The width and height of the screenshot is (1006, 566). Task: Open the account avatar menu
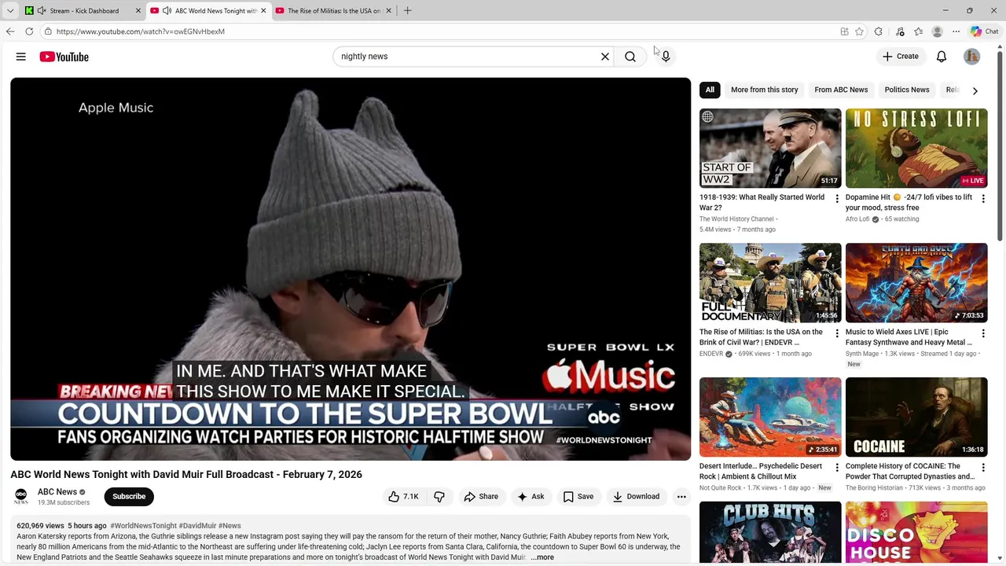click(972, 57)
